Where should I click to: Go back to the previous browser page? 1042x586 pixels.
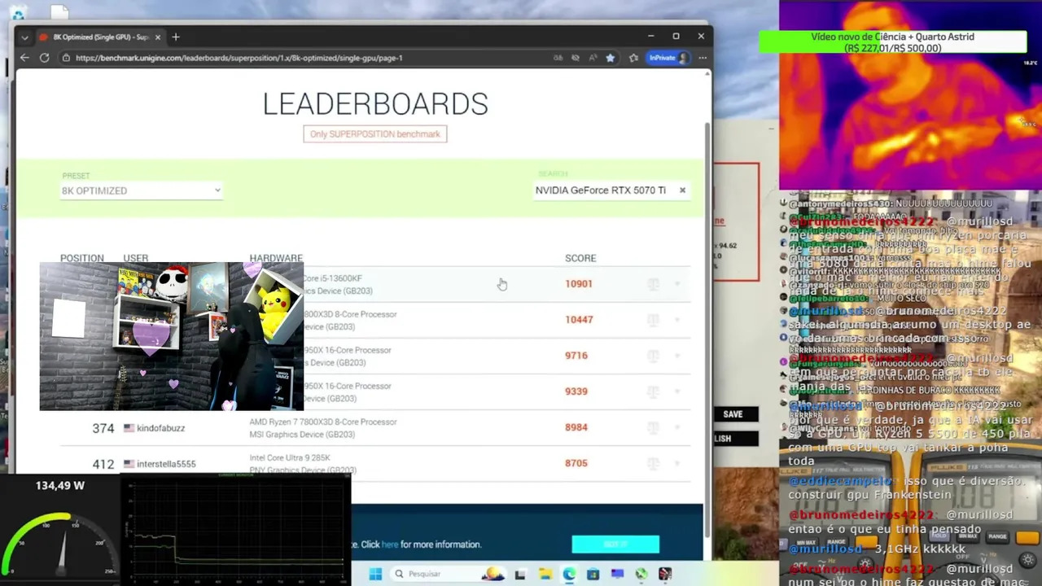(24, 58)
